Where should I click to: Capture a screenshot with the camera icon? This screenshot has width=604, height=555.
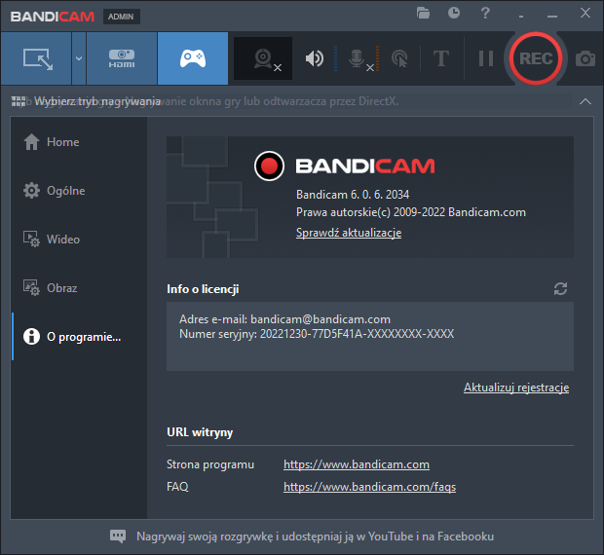click(585, 58)
